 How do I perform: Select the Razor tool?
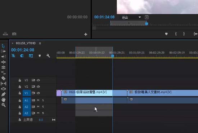3,78
